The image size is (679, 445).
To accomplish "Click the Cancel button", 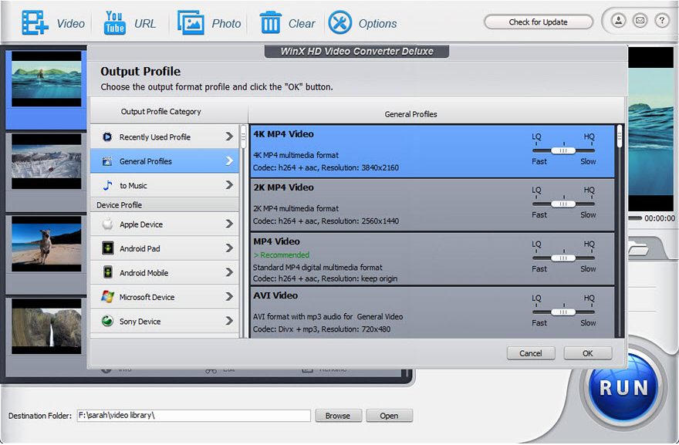I will (531, 353).
